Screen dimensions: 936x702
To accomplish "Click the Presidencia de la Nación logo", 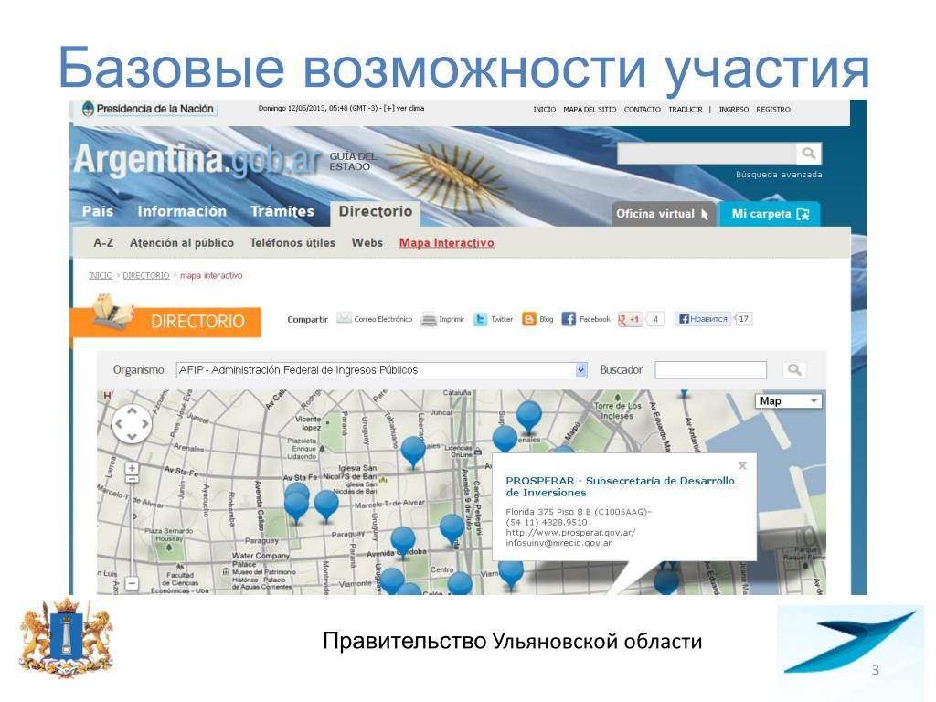I will click(x=148, y=109).
